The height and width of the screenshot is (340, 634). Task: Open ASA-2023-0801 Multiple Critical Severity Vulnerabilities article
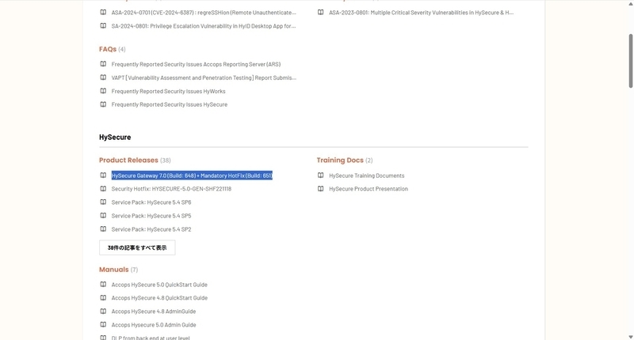422,13
